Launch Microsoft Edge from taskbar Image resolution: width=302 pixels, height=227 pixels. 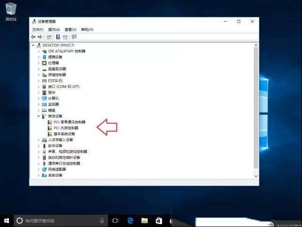130,221
